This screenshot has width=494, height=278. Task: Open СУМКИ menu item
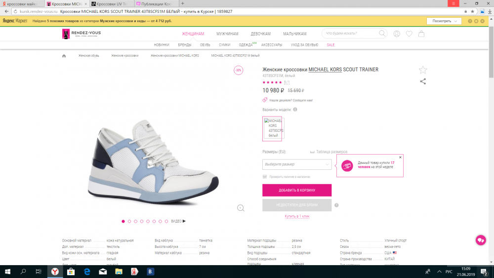[225, 45]
